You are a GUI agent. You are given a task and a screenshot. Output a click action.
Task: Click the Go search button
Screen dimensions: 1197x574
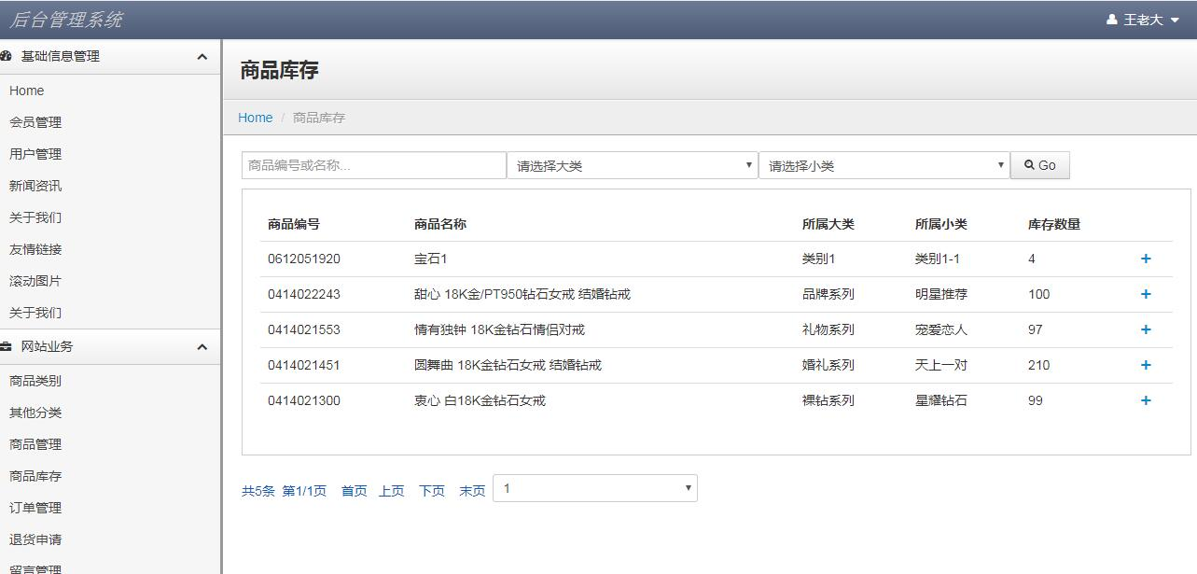tap(1040, 165)
